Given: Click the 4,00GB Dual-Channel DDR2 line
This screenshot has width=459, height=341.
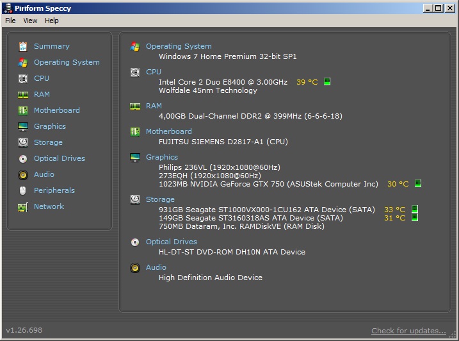Looking at the screenshot, I should [250, 116].
